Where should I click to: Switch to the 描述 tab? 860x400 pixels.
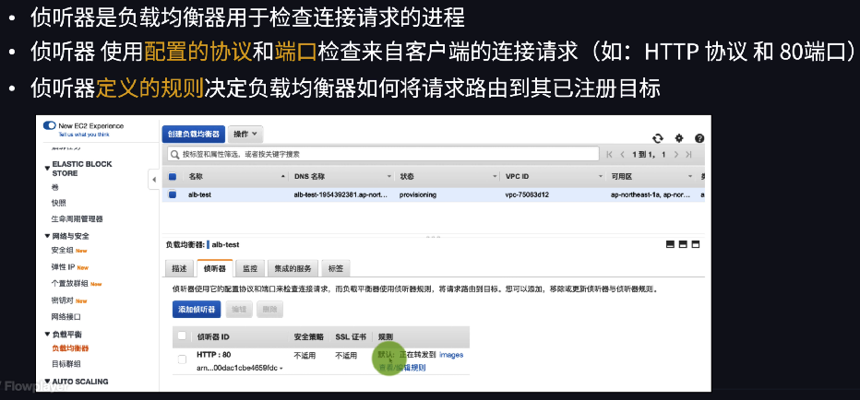coord(179,268)
